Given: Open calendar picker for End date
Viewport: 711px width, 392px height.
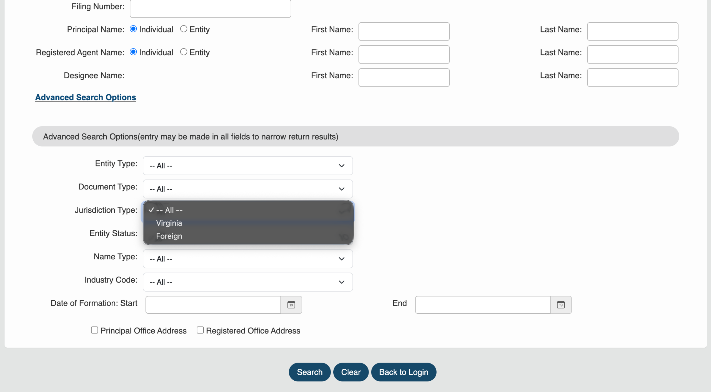Looking at the screenshot, I should (x=561, y=305).
